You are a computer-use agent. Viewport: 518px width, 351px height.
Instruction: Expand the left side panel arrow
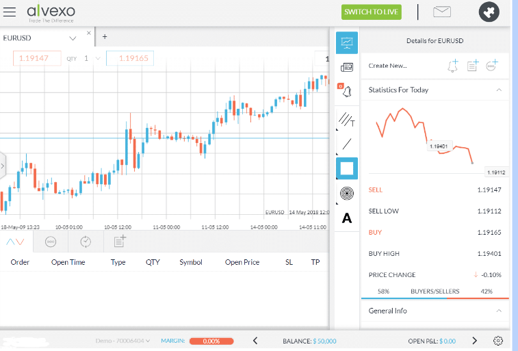(3, 166)
